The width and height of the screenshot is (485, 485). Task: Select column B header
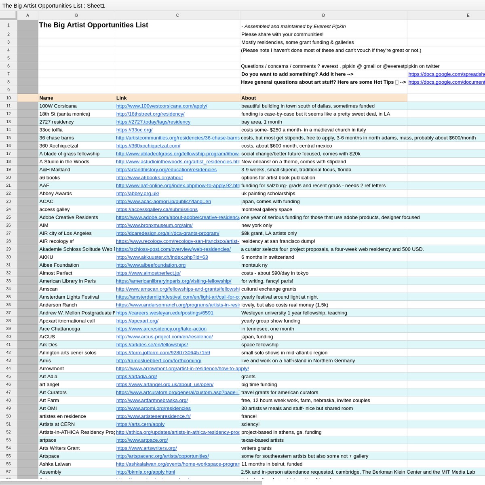[x=76, y=15]
